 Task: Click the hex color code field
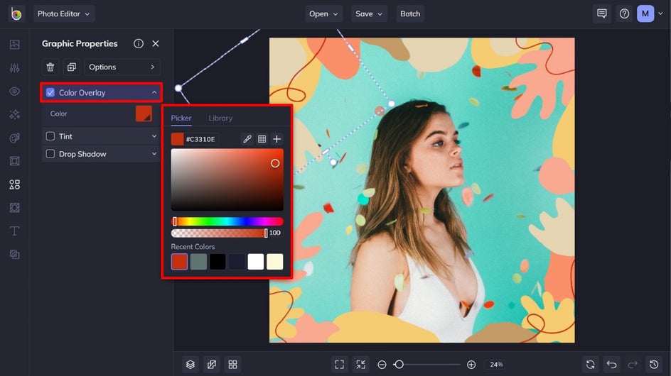pyautogui.click(x=202, y=139)
